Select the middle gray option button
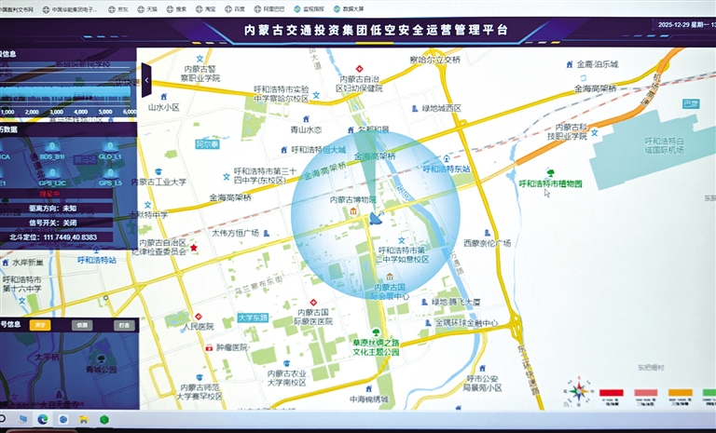 (82, 326)
